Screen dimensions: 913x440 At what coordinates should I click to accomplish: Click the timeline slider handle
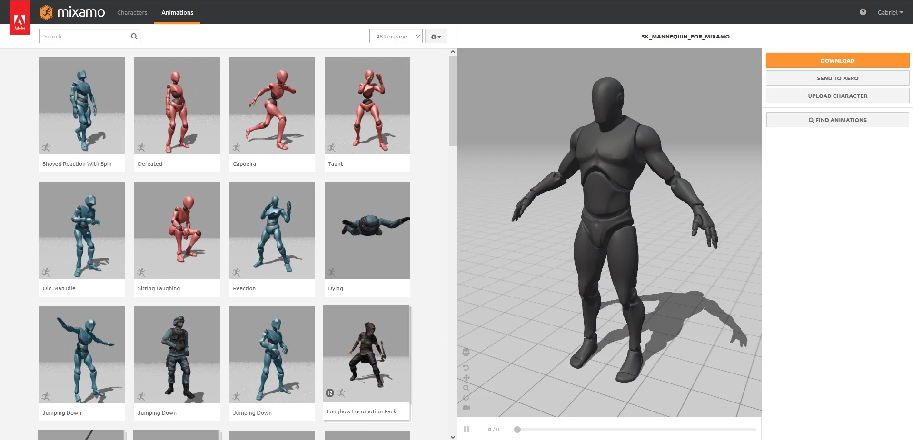click(x=517, y=430)
